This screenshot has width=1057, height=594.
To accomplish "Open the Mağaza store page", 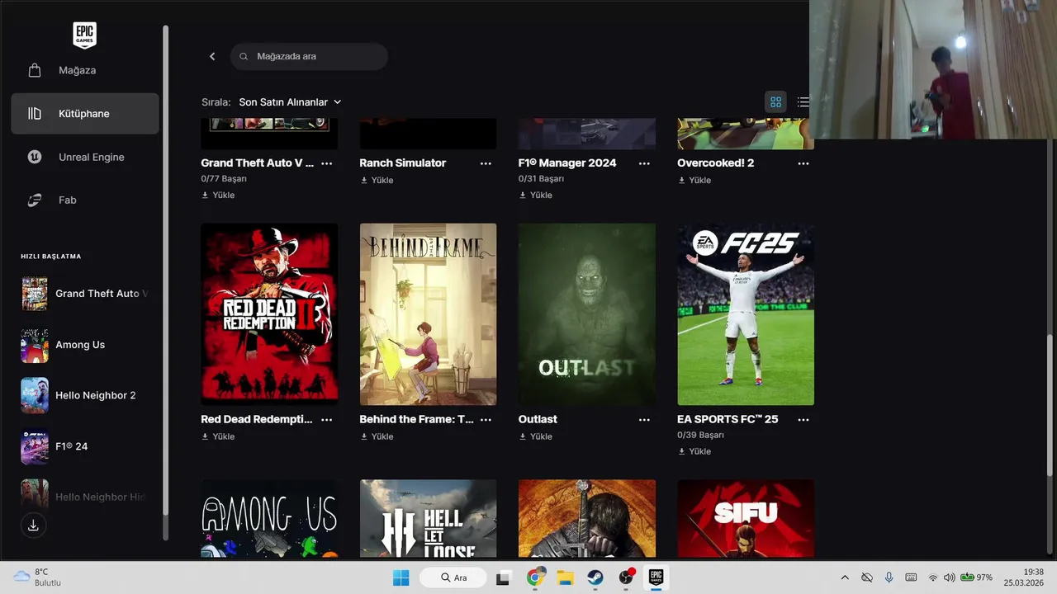I will point(85,70).
